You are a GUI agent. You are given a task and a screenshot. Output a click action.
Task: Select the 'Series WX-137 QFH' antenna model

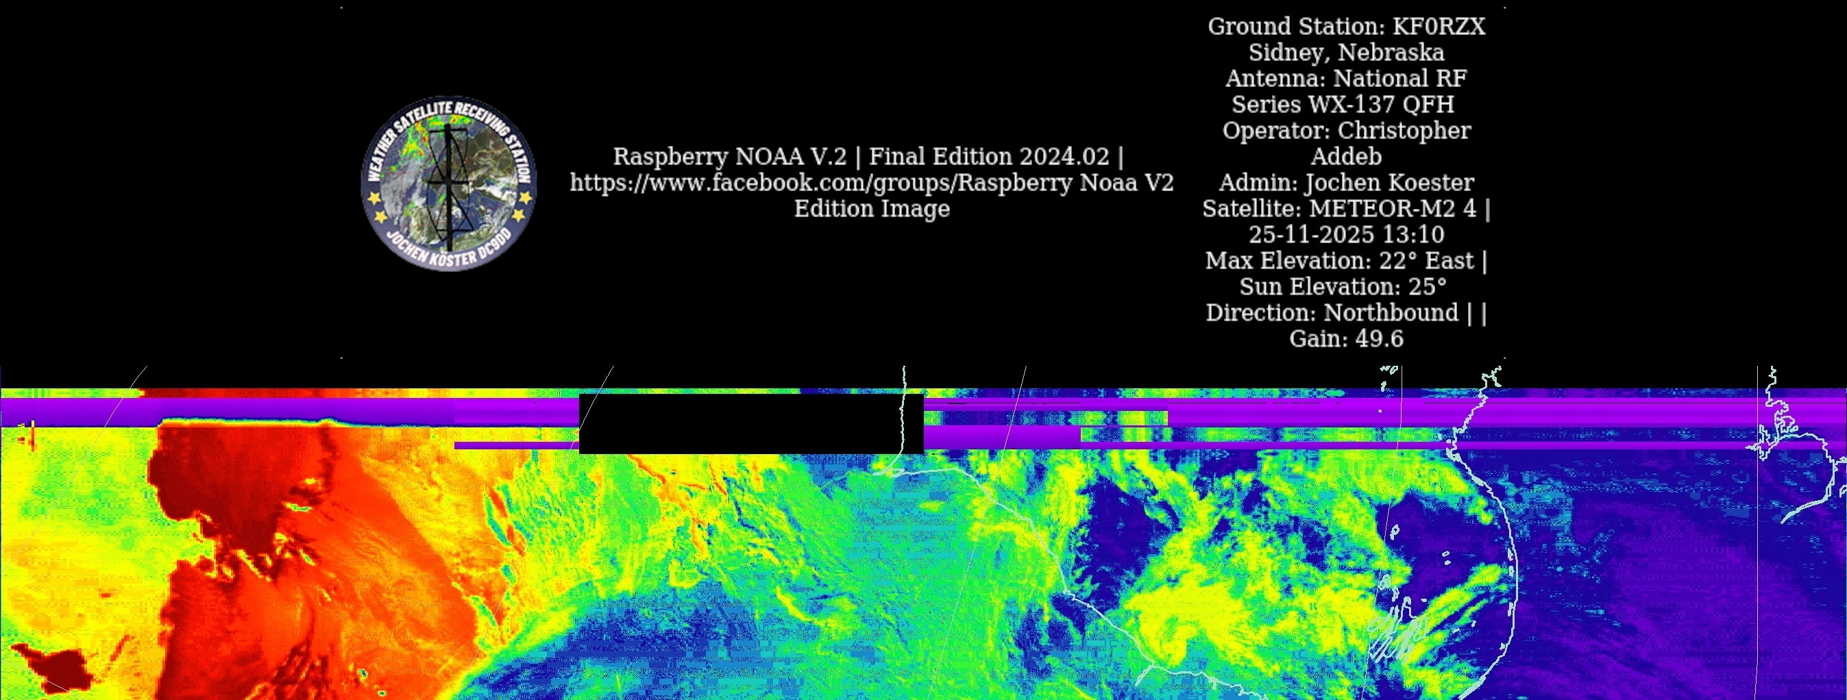pos(1342,105)
